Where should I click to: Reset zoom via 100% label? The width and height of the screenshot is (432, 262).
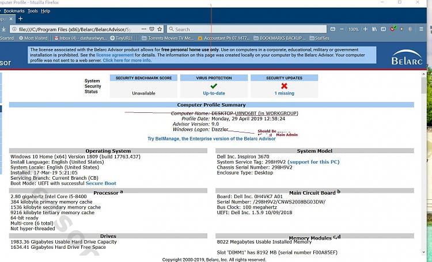354,29
